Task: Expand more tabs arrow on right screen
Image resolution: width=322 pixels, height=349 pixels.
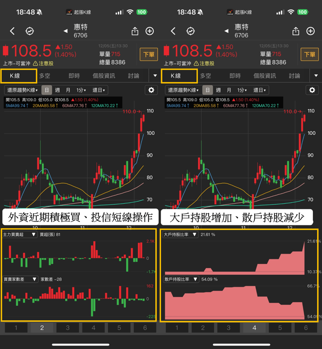Action: tap(316, 76)
